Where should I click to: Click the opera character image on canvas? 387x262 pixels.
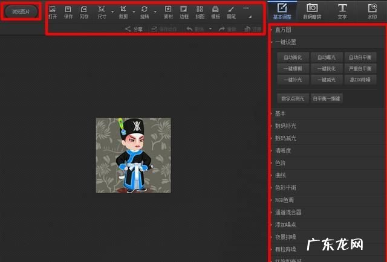(x=133, y=155)
